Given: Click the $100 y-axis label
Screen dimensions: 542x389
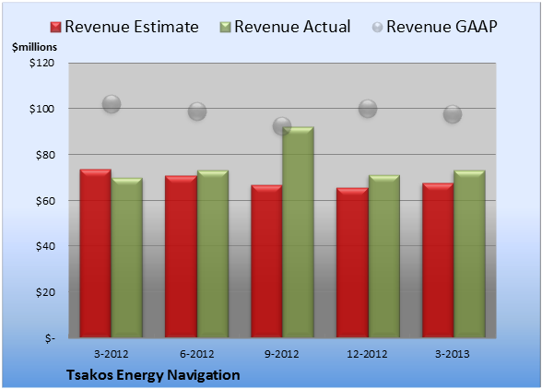Looking at the screenshot, I should (x=41, y=109).
